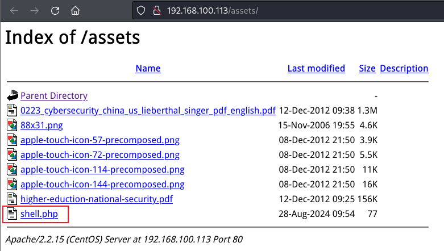This screenshot has width=444, height=251.
Task: Sort listing by Description column
Action: pyautogui.click(x=404, y=69)
